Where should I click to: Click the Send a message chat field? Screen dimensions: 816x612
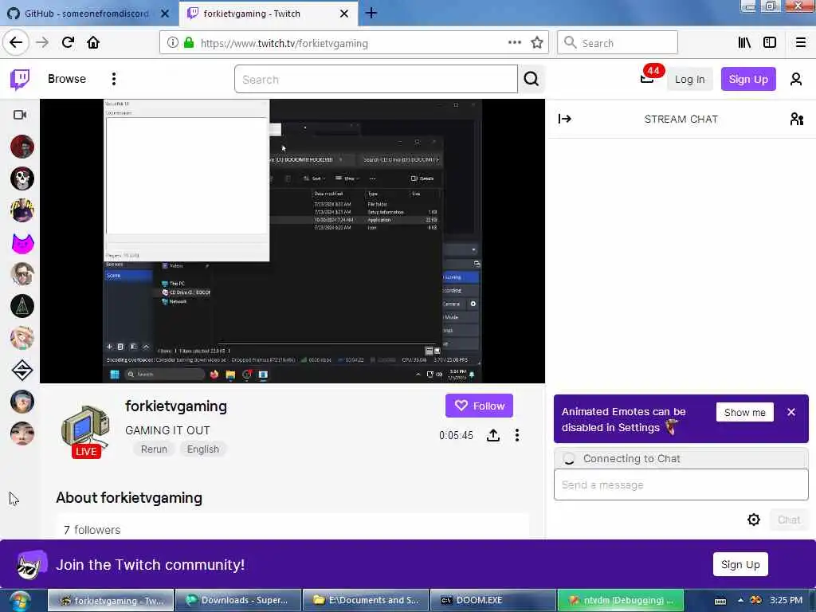[681, 485]
